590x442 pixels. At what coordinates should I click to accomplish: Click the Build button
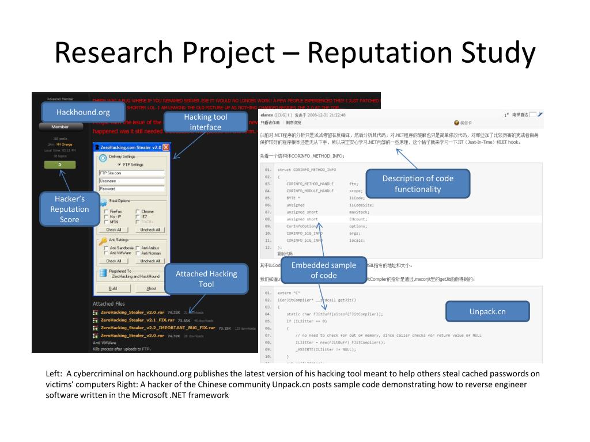click(114, 288)
